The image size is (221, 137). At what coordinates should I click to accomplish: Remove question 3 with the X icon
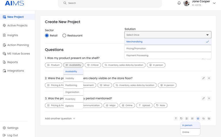coord(209,98)
